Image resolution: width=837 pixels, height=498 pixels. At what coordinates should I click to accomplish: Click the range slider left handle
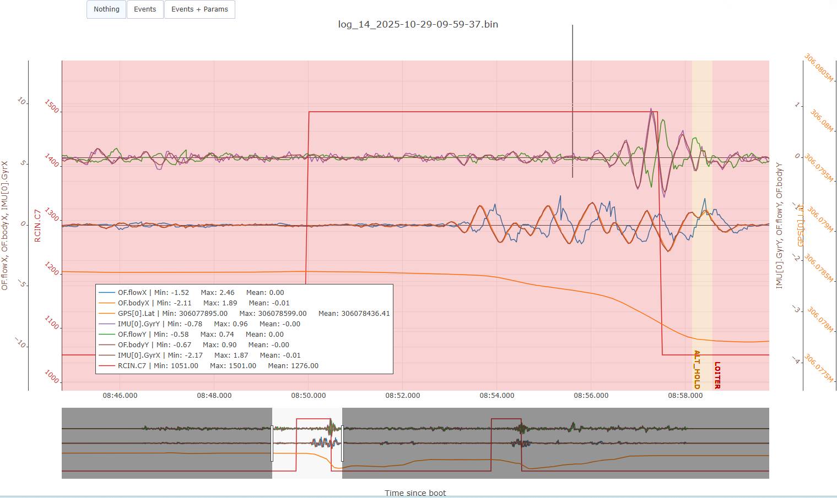272,443
